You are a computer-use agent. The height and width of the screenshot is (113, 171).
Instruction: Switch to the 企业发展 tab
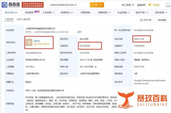124,13
